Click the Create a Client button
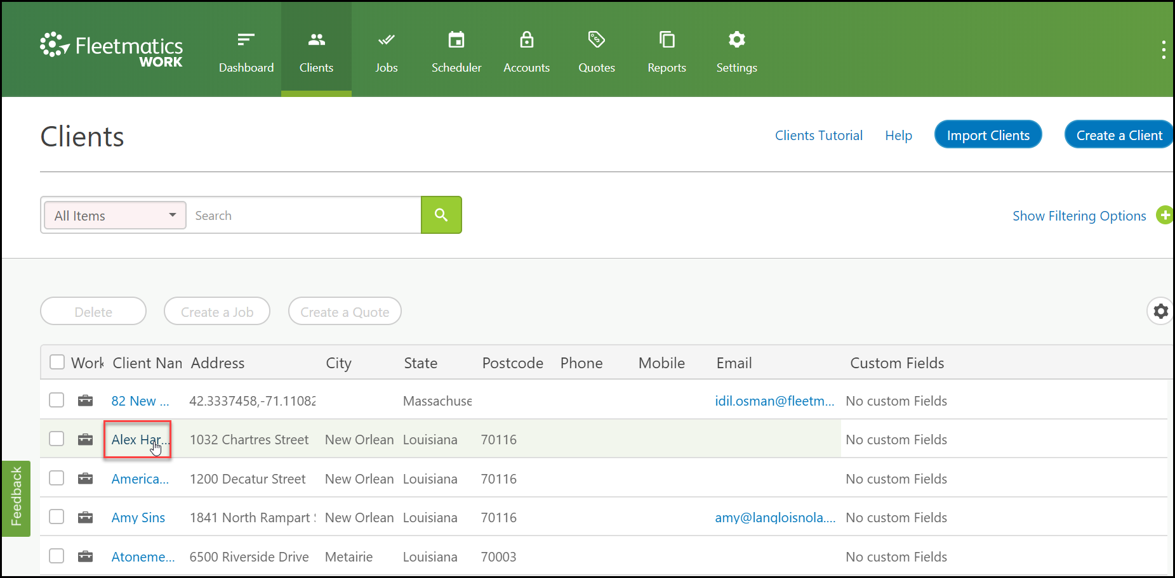The height and width of the screenshot is (578, 1175). click(1119, 134)
